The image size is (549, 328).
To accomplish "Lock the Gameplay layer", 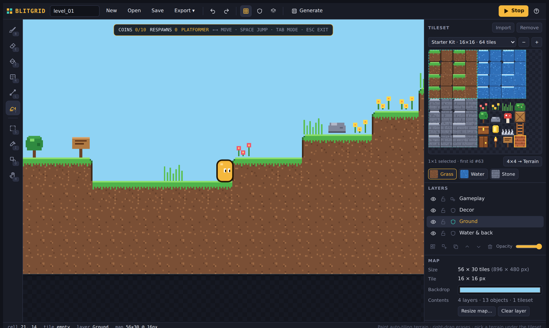I will tap(443, 199).
